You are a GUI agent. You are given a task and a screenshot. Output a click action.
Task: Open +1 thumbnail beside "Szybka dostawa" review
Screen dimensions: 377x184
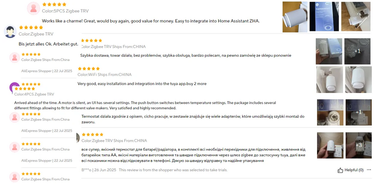coord(357,51)
